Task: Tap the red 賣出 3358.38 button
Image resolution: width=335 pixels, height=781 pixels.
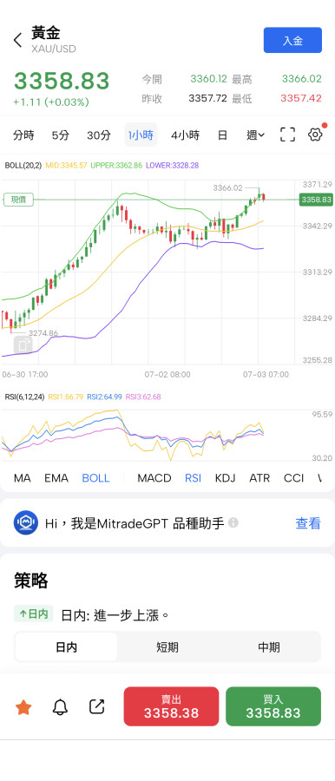Action: point(171,706)
